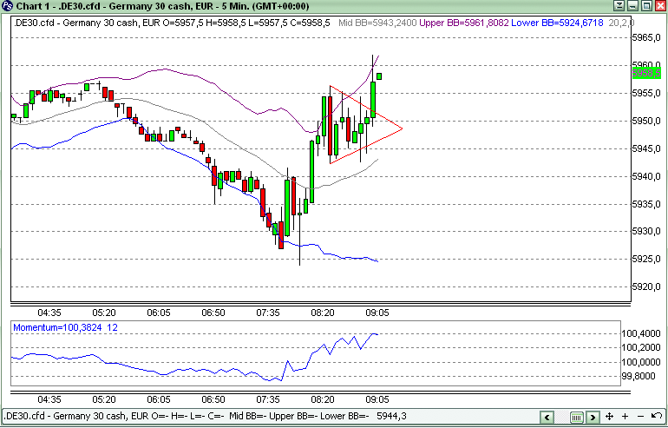Click the O=5957,5 open price text

point(183,23)
